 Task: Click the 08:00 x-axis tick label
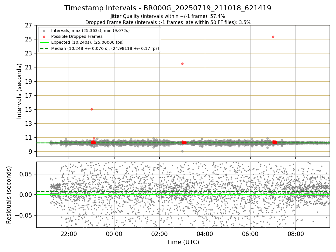click(x=296, y=234)
